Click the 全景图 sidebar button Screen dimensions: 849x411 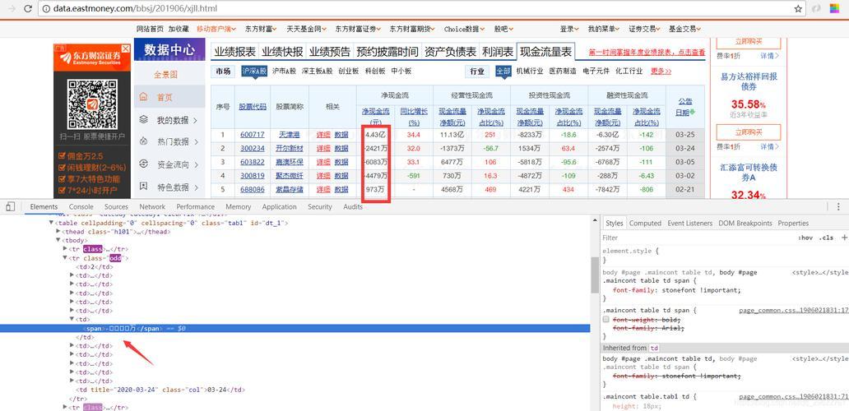(165, 75)
